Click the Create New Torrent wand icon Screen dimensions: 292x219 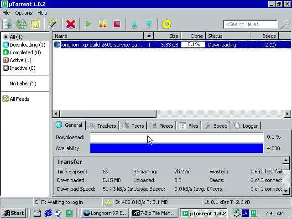53,24
